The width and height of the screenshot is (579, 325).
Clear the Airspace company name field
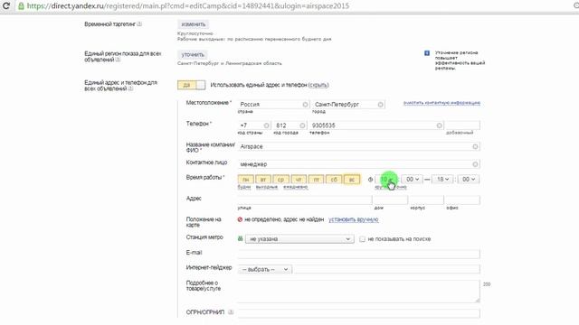[475, 146]
